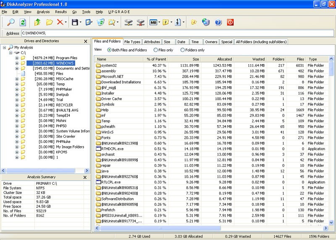Click the green refresh toolbar icon
This screenshot has width=336, height=240.
tap(23, 22)
